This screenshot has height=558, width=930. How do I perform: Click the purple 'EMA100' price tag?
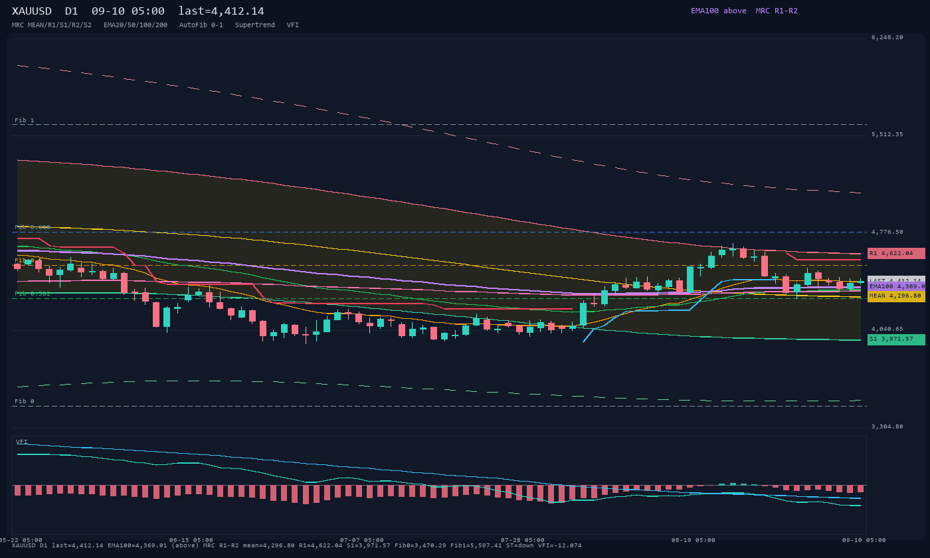point(896,286)
